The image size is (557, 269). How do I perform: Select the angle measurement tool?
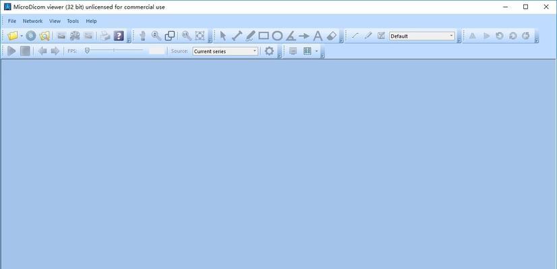[x=291, y=36]
